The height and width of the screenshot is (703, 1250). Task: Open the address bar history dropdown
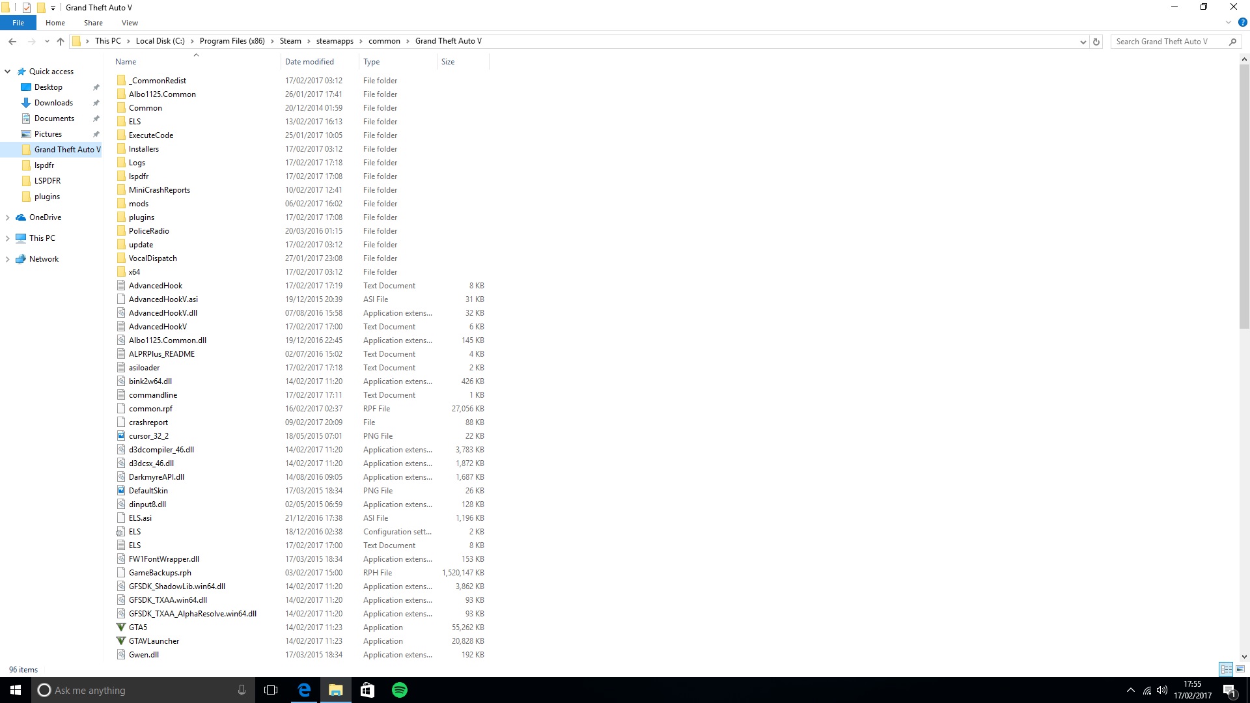pos(1083,42)
